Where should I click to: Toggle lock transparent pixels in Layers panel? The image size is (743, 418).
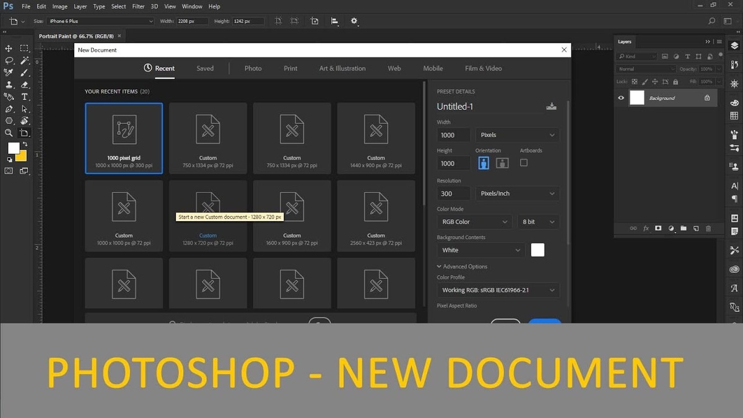pos(635,81)
